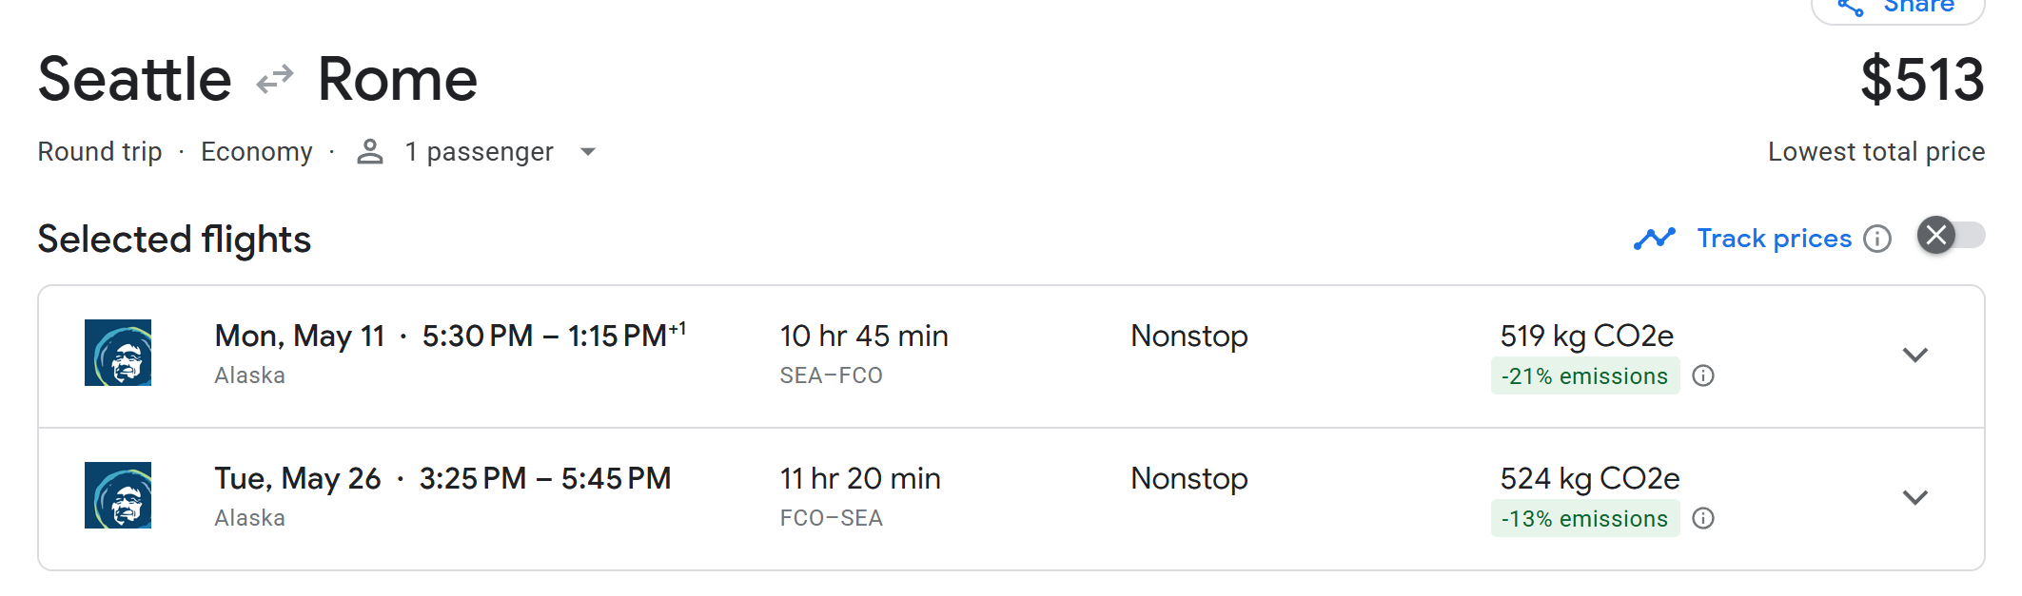Click the Alaska logo on May 11 flight
This screenshot has width=2022, height=596.
coord(118,353)
